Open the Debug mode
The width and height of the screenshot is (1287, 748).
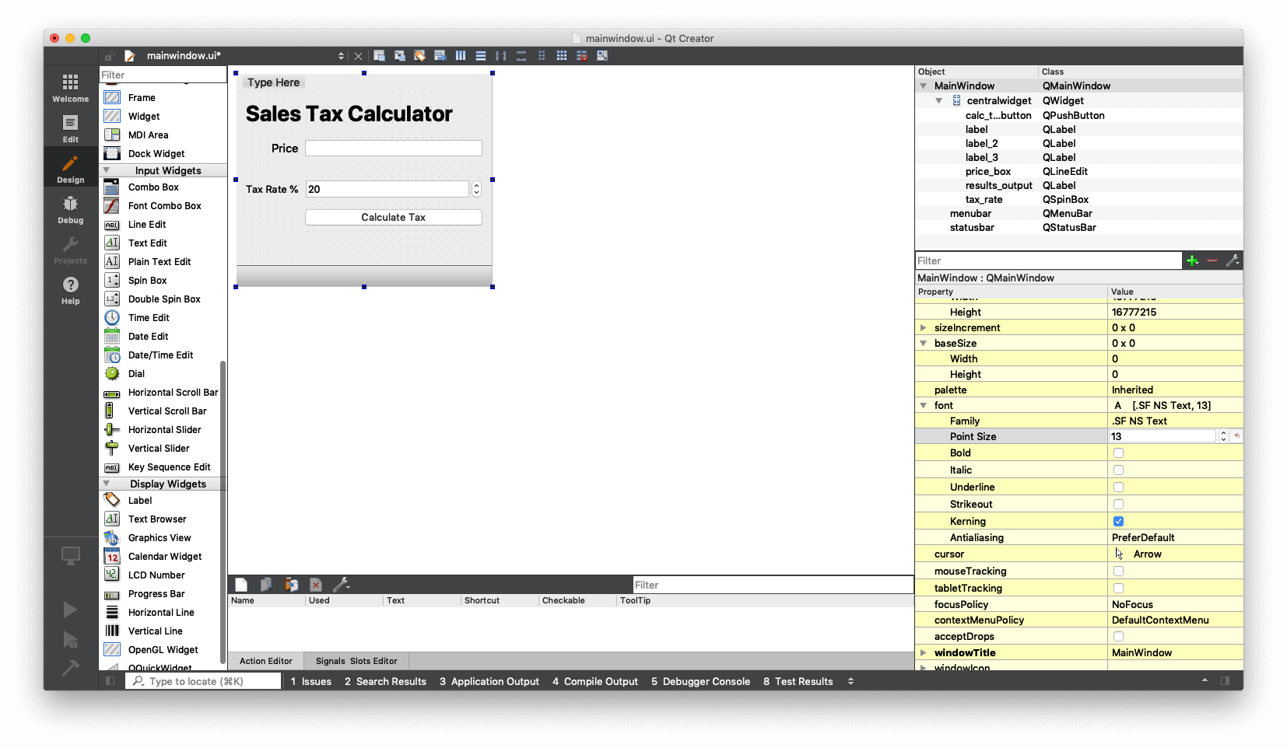coord(70,209)
